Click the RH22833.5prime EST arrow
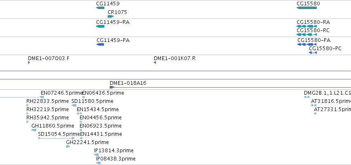Screen dimensions: 351x165 point(28,105)
